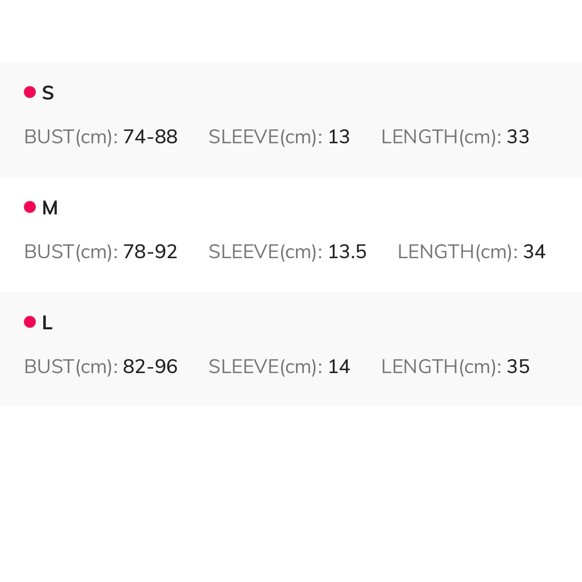The height and width of the screenshot is (582, 582).
Task: Click length value 34 in M row
Action: point(534,252)
